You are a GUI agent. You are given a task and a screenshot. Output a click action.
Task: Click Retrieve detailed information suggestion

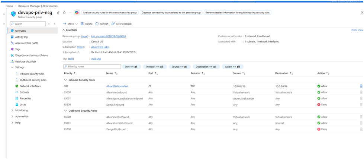coord(238,13)
